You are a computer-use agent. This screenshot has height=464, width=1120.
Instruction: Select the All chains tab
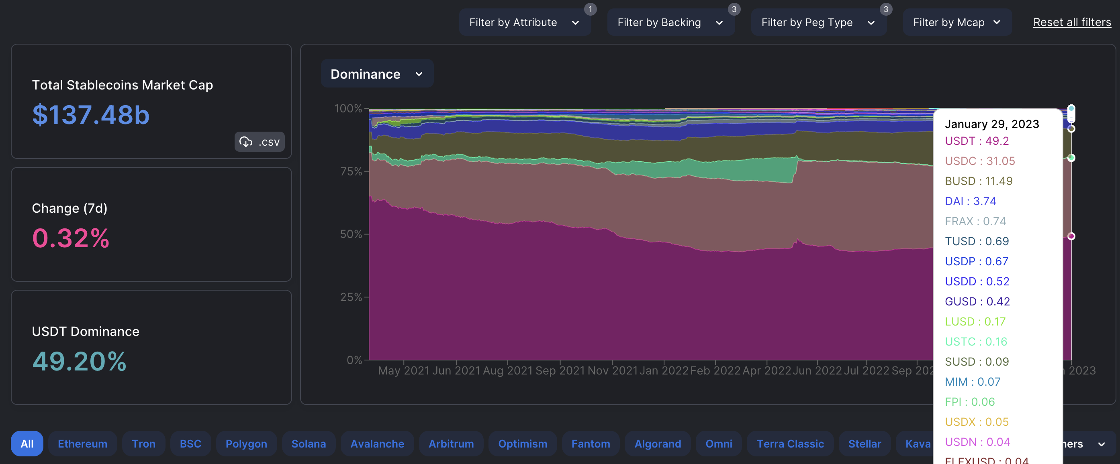pyautogui.click(x=27, y=444)
